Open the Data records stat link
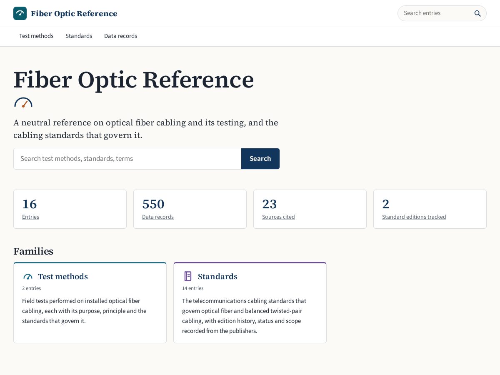Screen dimensions: 500x375 coord(158,217)
